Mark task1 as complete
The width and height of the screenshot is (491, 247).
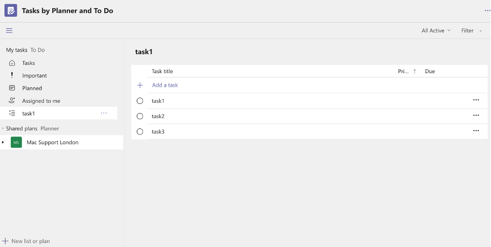(140, 101)
